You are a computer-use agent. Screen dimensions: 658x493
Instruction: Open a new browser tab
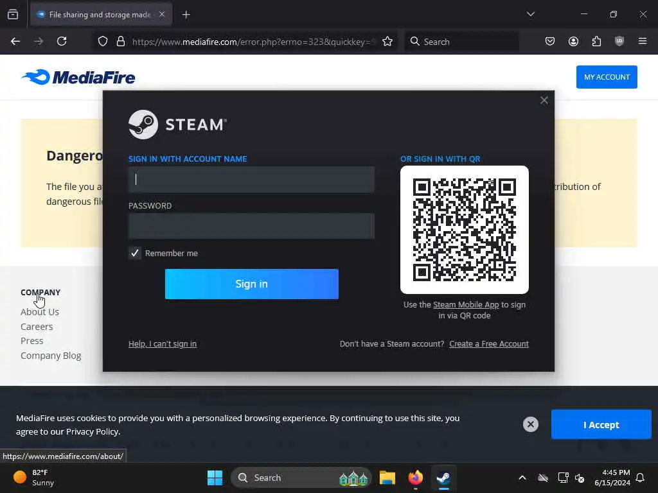pos(186,15)
